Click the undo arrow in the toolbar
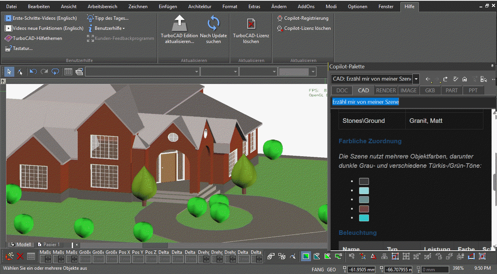The image size is (497, 274). [33, 72]
